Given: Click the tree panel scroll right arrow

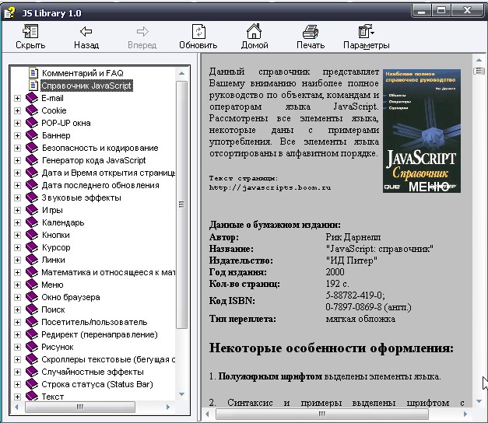Looking at the screenshot, I should [x=168, y=407].
